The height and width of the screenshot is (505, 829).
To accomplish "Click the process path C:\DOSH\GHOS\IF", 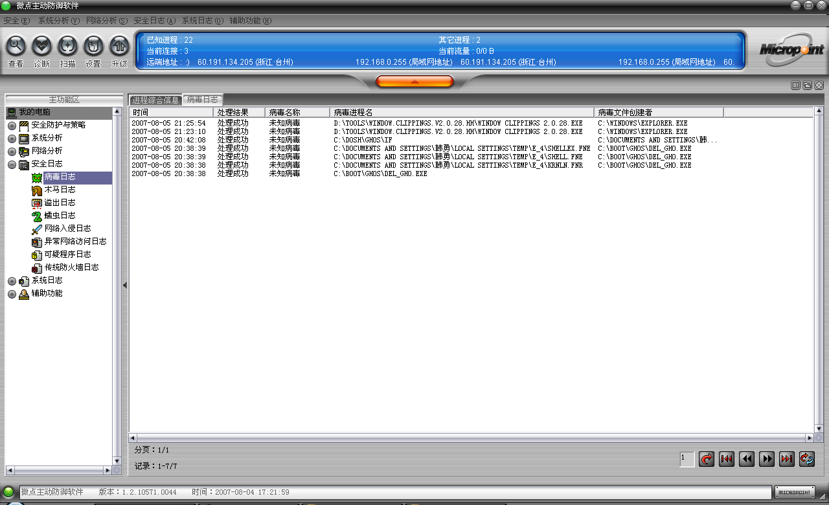I will 363,140.
